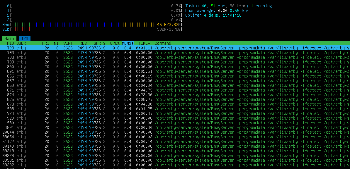Image resolution: width=350 pixels, height=169 pixels.
Task: Click the CPU 1 usage meter
Action: point(94,11)
